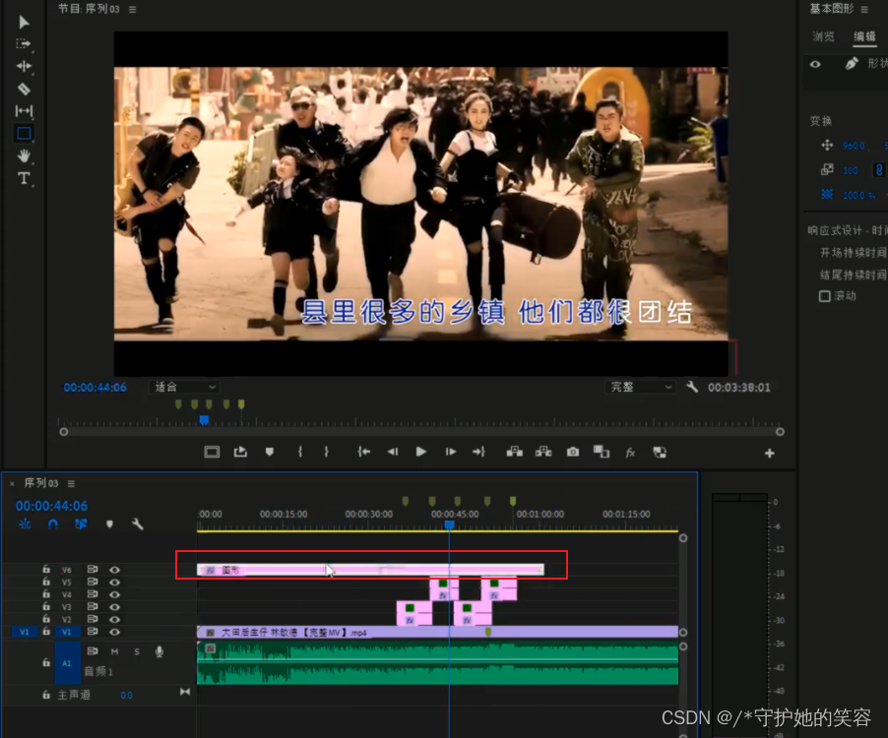Select the 序列03 timeline tab

[x=40, y=483]
